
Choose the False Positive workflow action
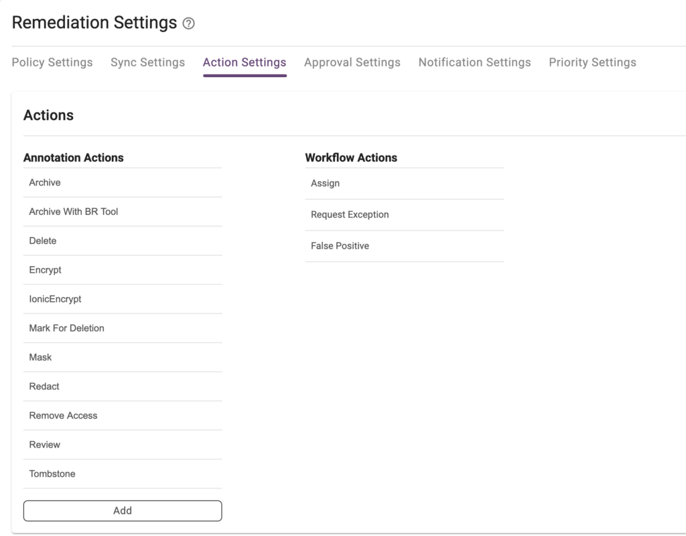tap(404, 246)
